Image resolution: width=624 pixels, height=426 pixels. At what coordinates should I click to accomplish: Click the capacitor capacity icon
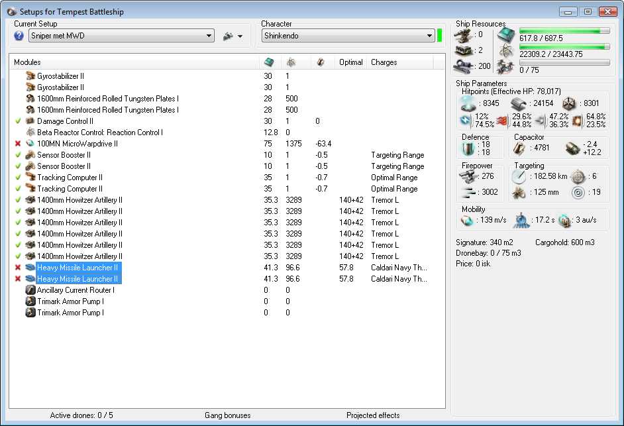click(x=521, y=147)
